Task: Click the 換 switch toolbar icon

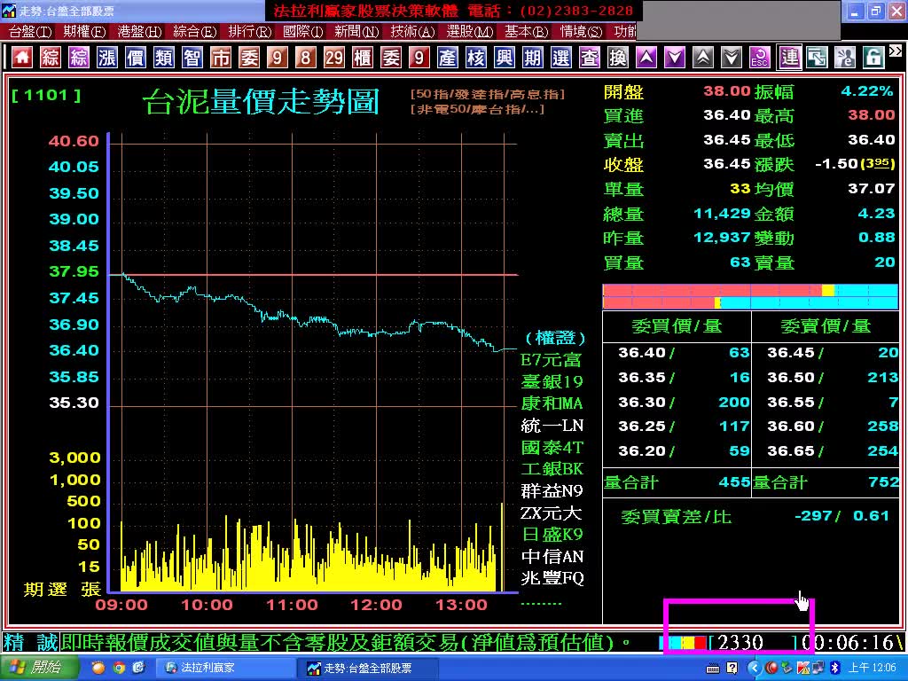Action: click(x=618, y=58)
